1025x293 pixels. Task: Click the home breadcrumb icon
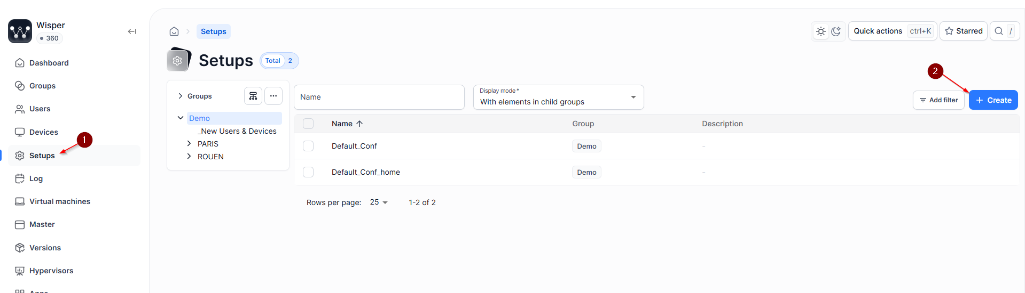[174, 31]
